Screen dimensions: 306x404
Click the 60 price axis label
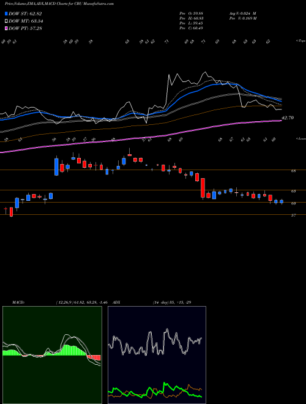tap(294, 203)
